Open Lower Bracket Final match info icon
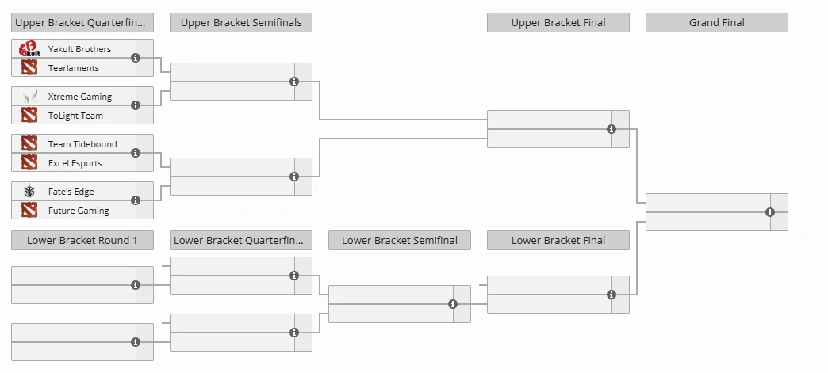This screenshot has width=828, height=373. point(611,295)
